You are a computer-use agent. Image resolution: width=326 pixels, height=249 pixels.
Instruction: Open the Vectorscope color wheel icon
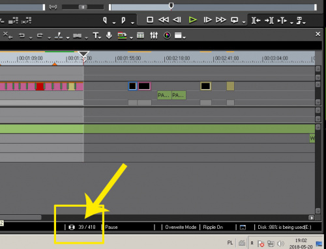[167, 35]
